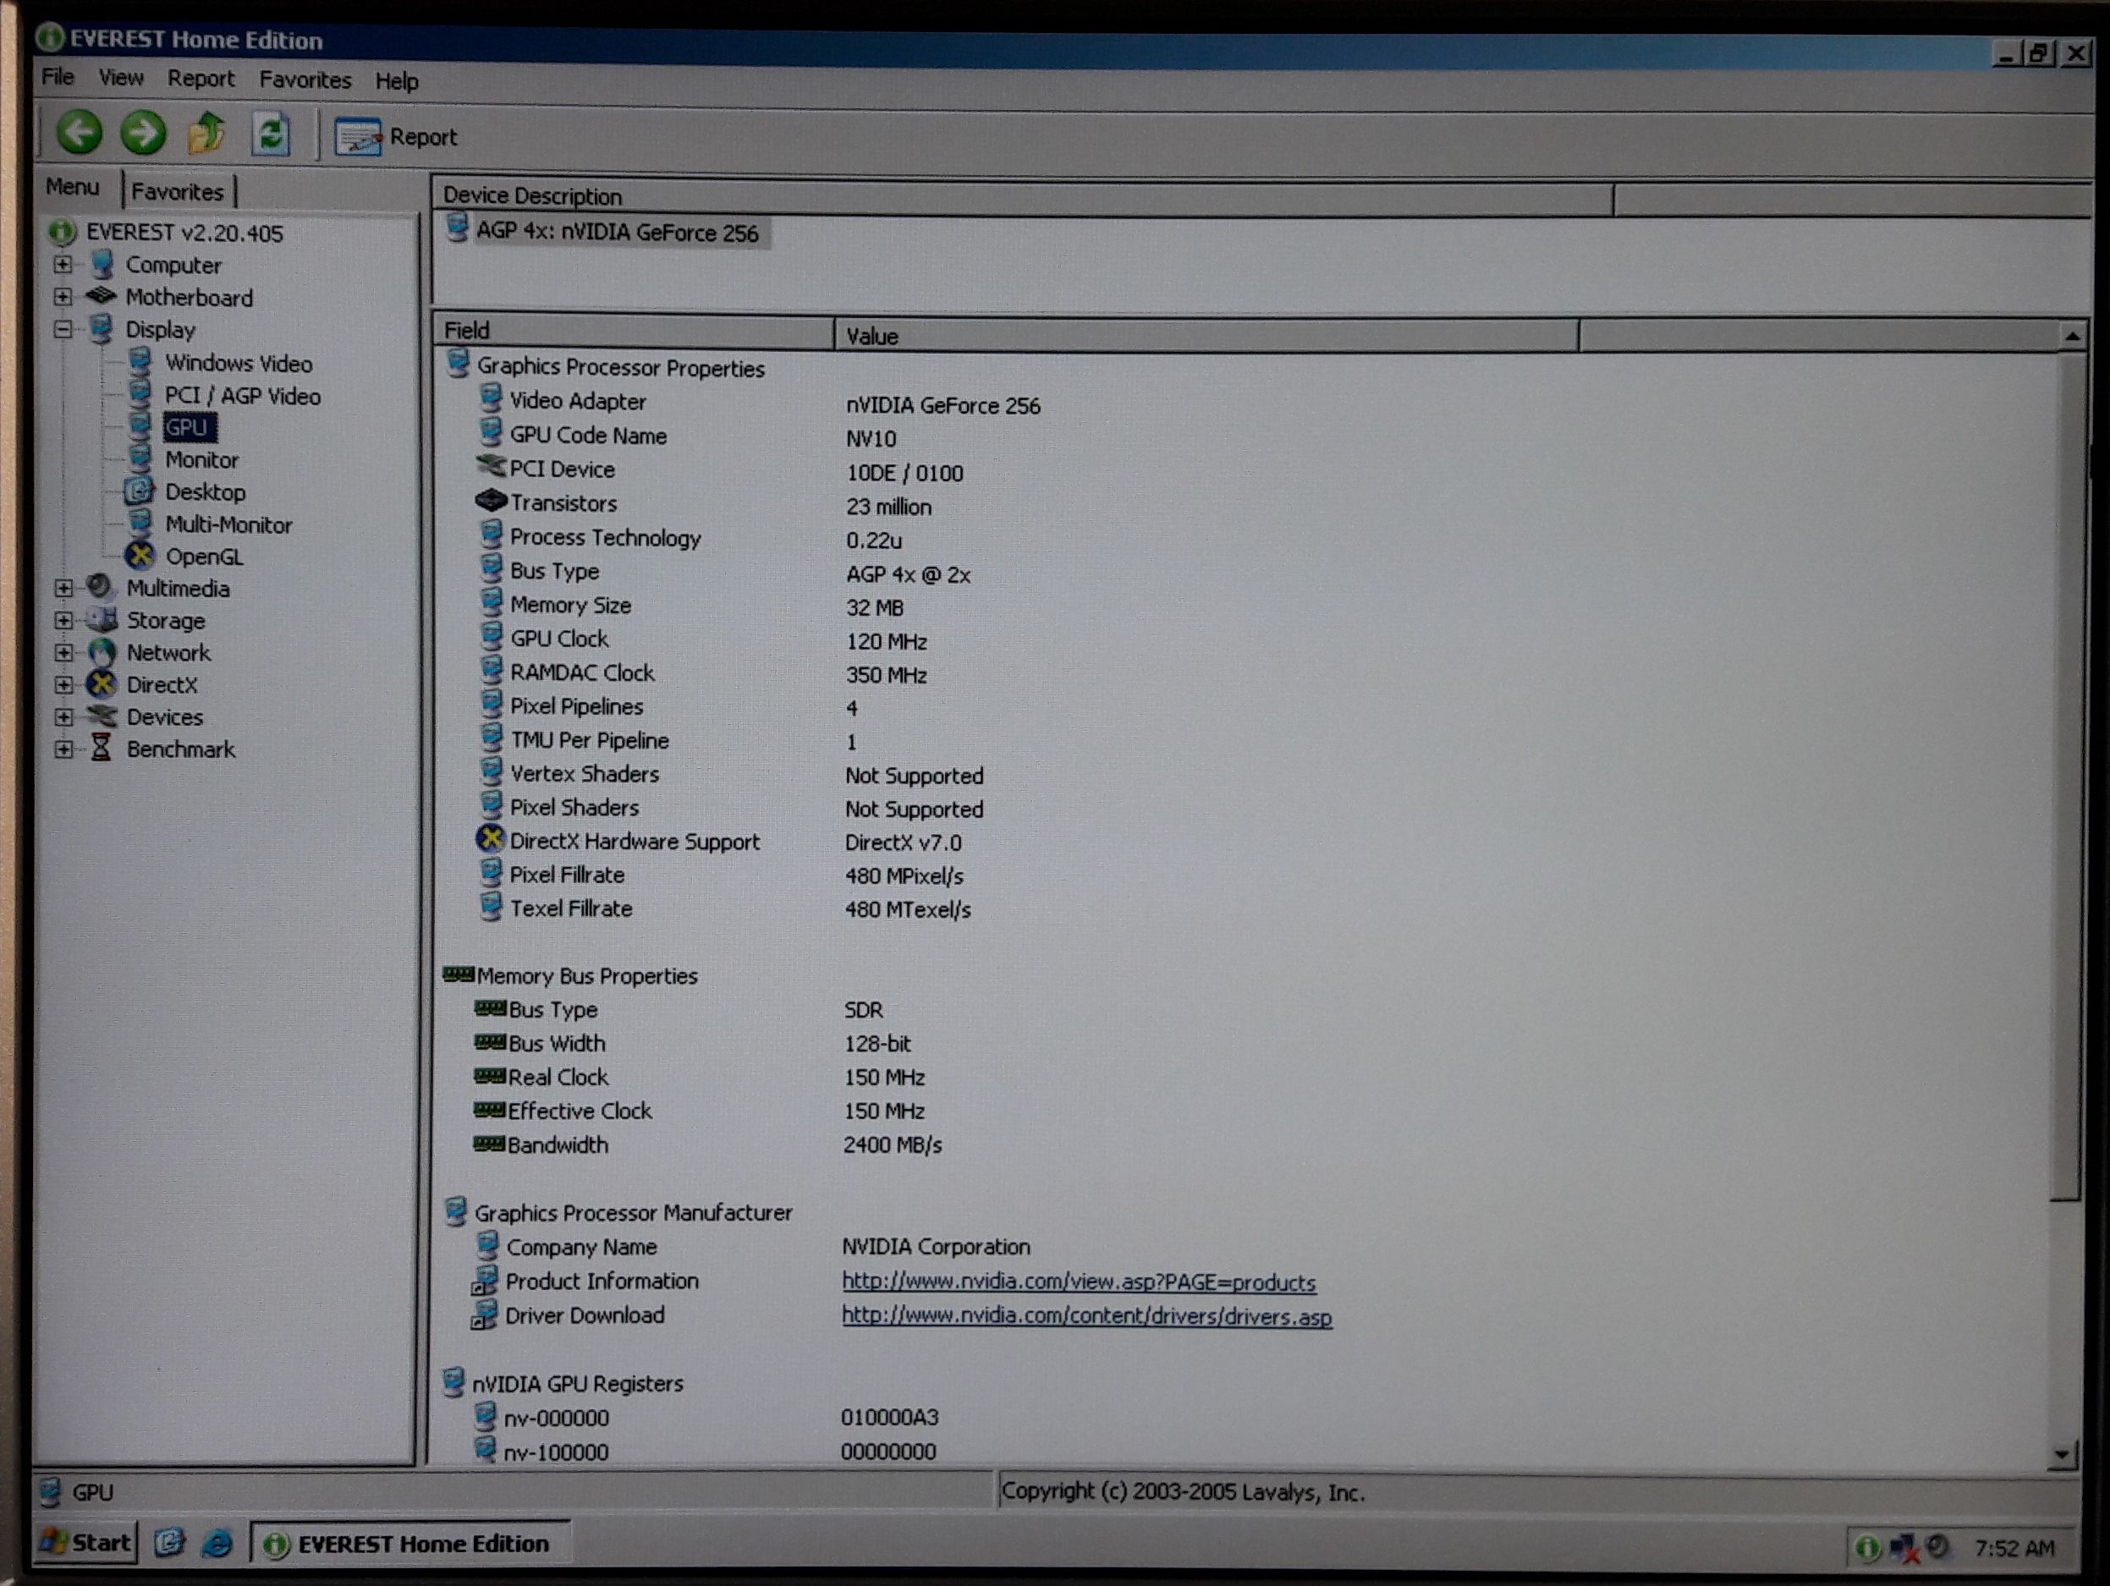Click the green Forward arrow toolbar button
This screenshot has width=2110, height=1586.
(x=143, y=133)
